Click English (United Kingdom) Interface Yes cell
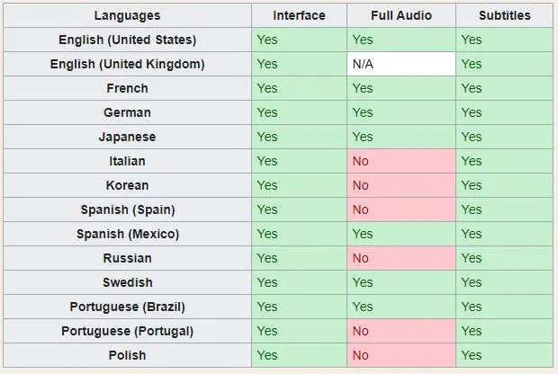Viewport: 558px width, 374px height. 299,64
